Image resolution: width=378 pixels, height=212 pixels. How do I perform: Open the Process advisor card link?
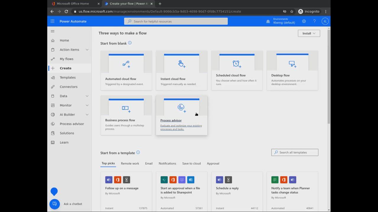pos(171,120)
